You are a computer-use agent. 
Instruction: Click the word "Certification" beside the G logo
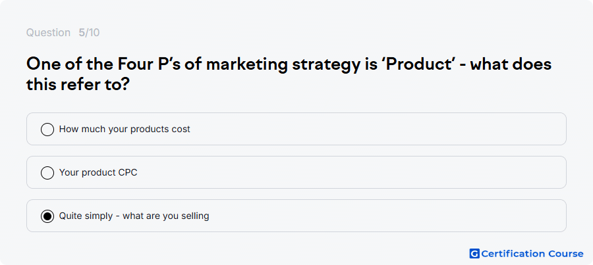[513, 254]
